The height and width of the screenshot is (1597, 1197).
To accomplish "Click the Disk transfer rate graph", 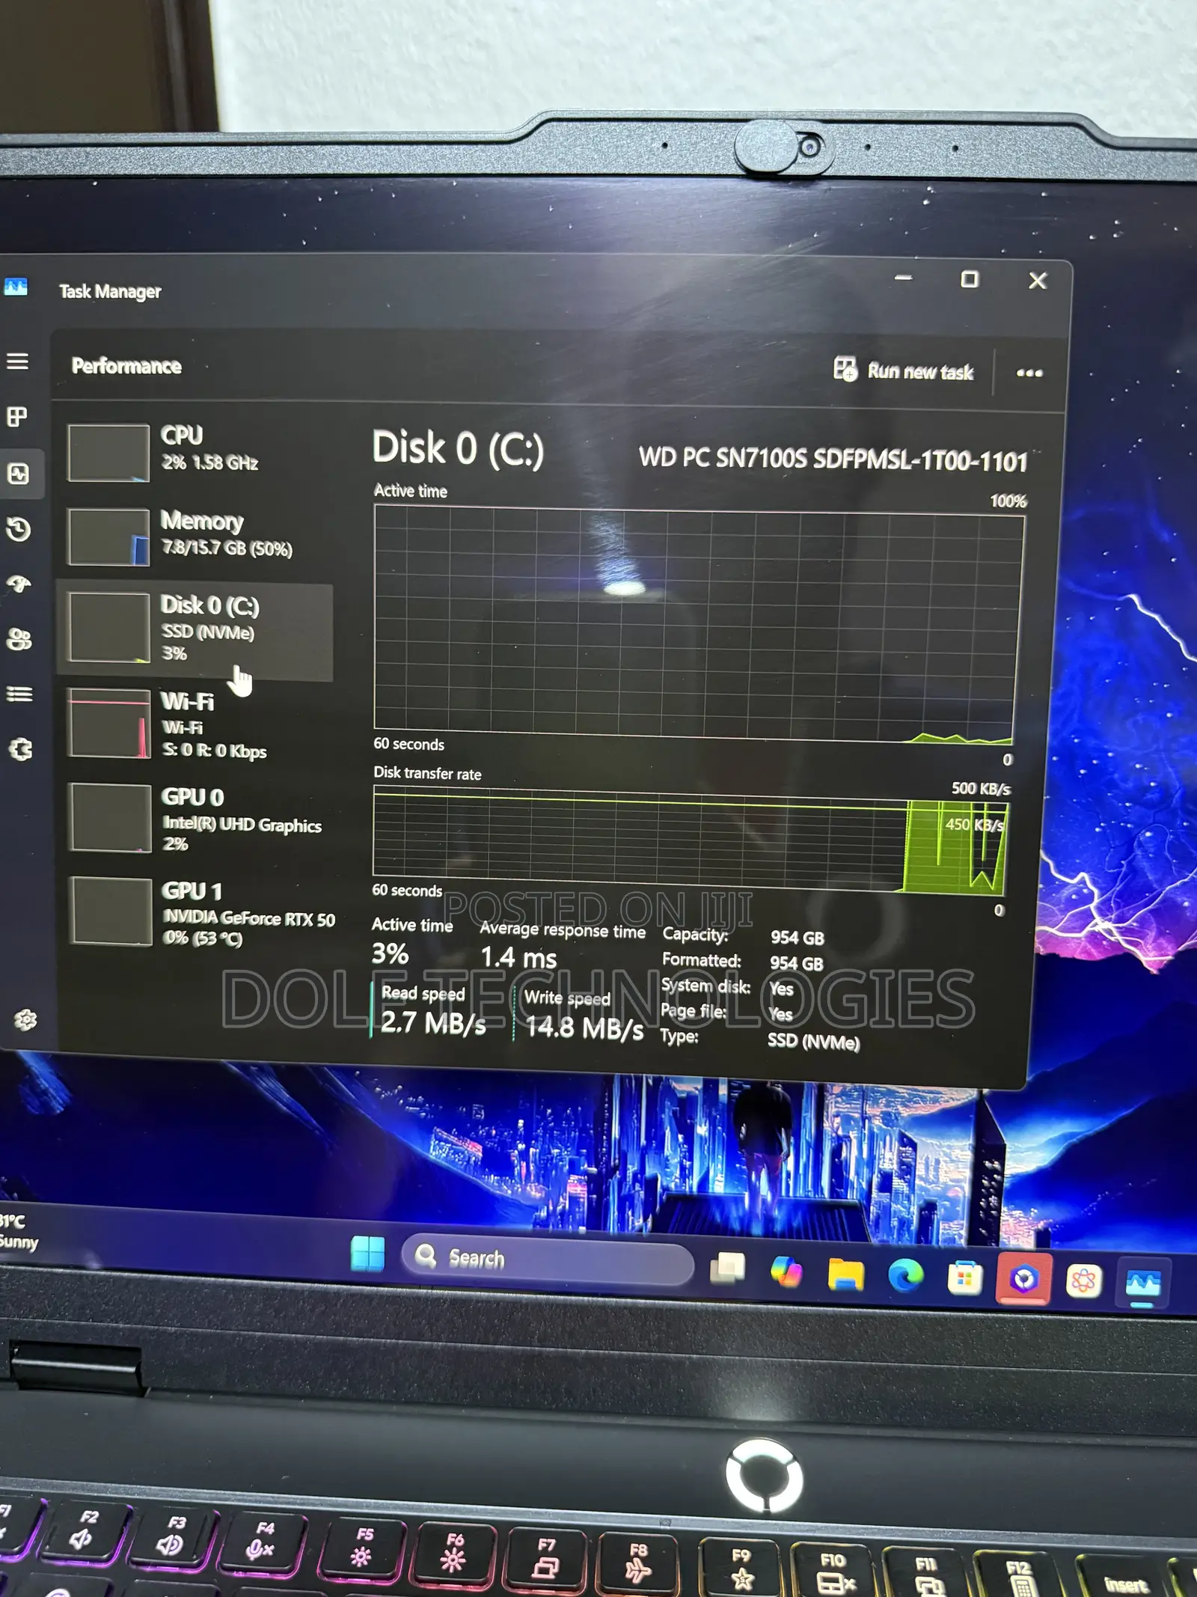I will click(690, 842).
